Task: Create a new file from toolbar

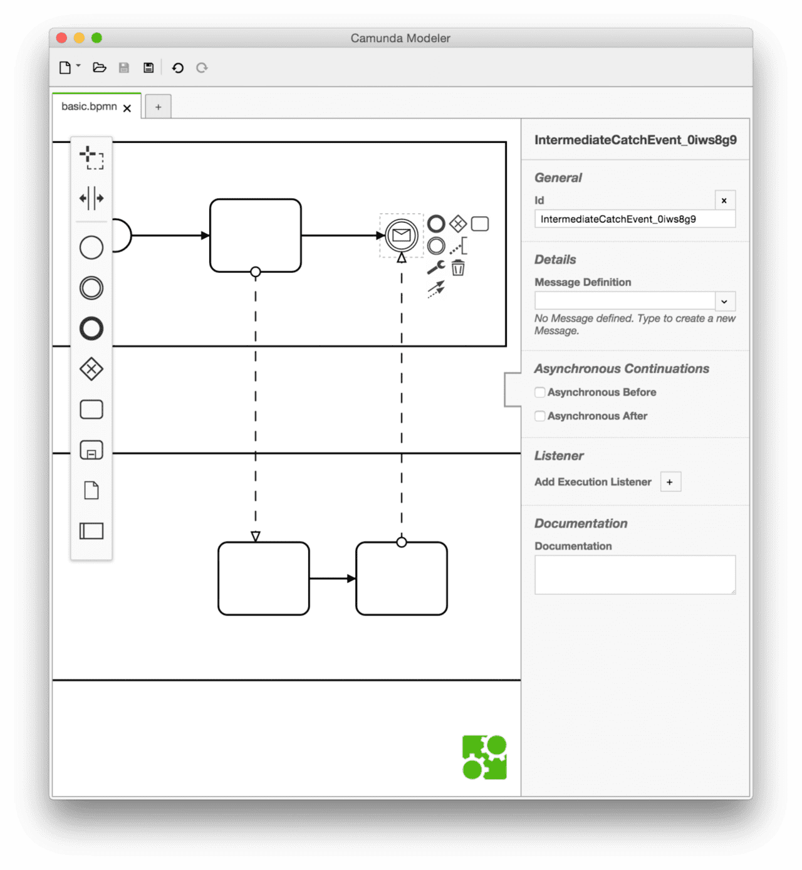Action: 65,68
